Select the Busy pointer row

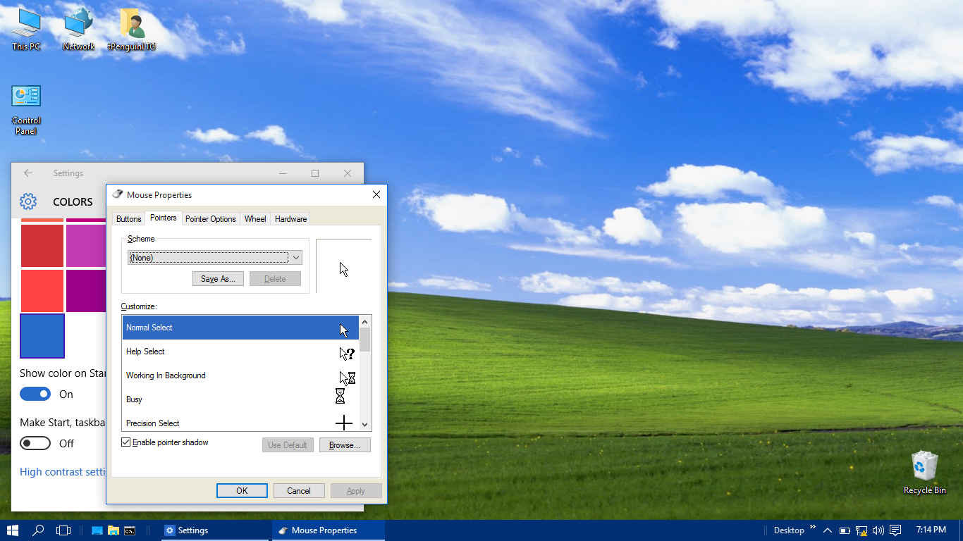click(240, 399)
